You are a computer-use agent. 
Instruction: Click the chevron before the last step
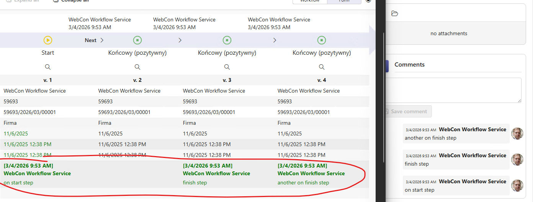point(275,40)
